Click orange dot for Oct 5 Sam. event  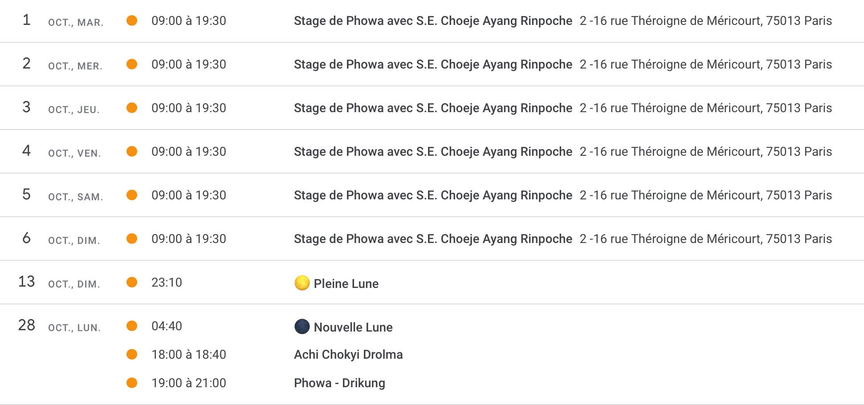click(132, 195)
